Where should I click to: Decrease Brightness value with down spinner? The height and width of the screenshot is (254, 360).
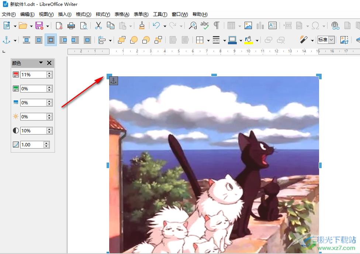click(x=49, y=118)
